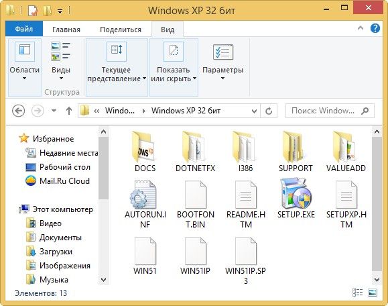Open Недавние места
Screen dimensions: 388x306
(62, 153)
